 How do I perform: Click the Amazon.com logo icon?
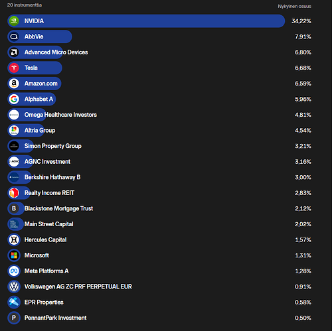coord(14,84)
